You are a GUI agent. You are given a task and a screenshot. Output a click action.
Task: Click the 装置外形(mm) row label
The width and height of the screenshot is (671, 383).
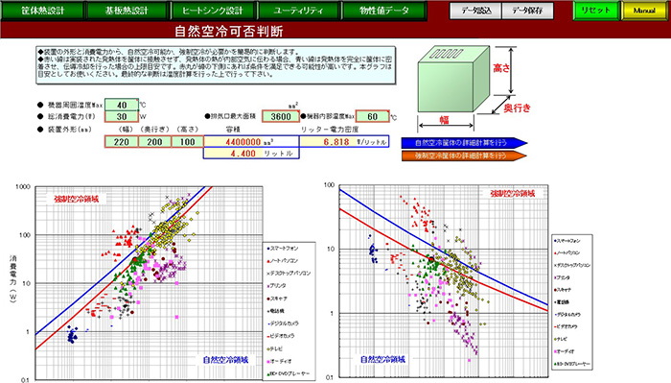click(69, 130)
